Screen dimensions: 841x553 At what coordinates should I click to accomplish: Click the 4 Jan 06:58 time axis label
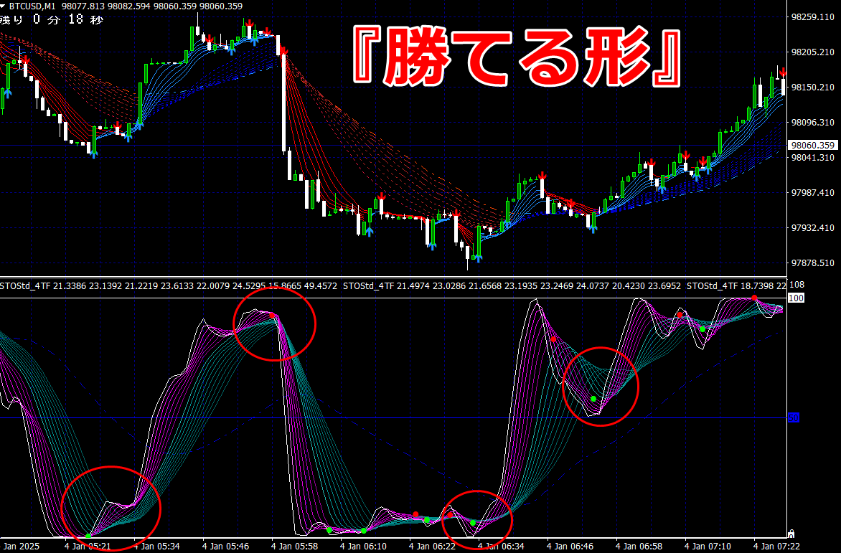(x=639, y=547)
